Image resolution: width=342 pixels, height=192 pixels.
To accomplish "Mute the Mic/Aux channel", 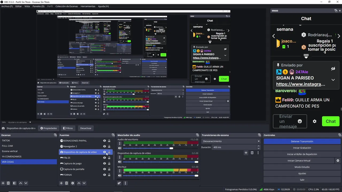I will point(120,175).
